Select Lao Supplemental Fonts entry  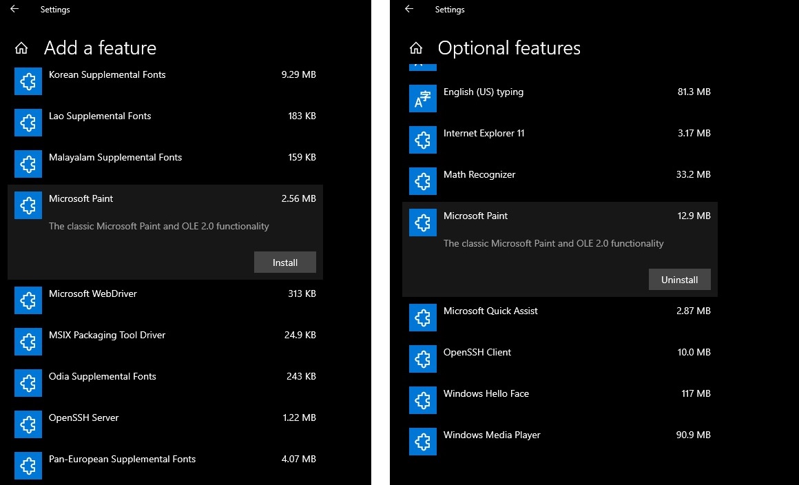(x=165, y=123)
